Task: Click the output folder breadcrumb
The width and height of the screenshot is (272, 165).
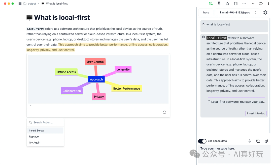Action: [x=32, y=4]
